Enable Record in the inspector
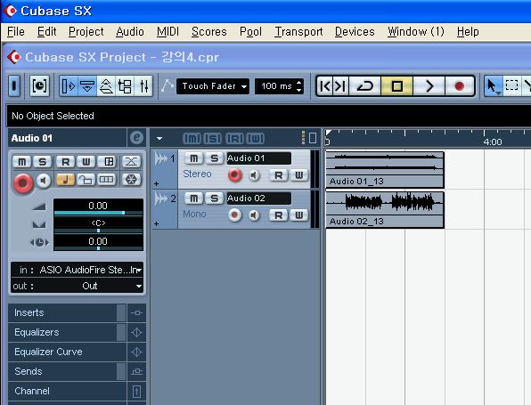Image resolution: width=531 pixels, height=405 pixels. coord(22,183)
